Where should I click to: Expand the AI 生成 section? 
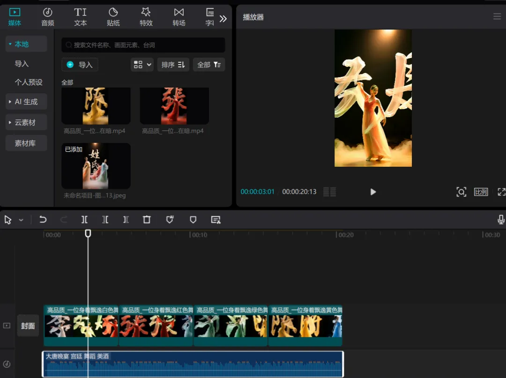click(x=26, y=102)
